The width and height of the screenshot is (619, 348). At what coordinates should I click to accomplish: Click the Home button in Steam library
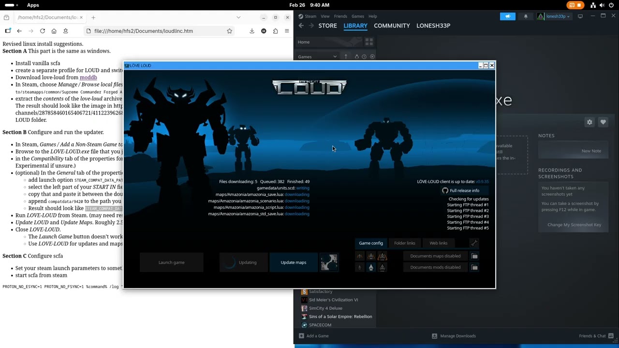329,42
